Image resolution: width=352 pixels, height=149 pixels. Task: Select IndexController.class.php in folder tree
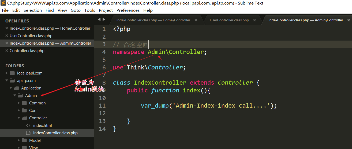(55, 133)
